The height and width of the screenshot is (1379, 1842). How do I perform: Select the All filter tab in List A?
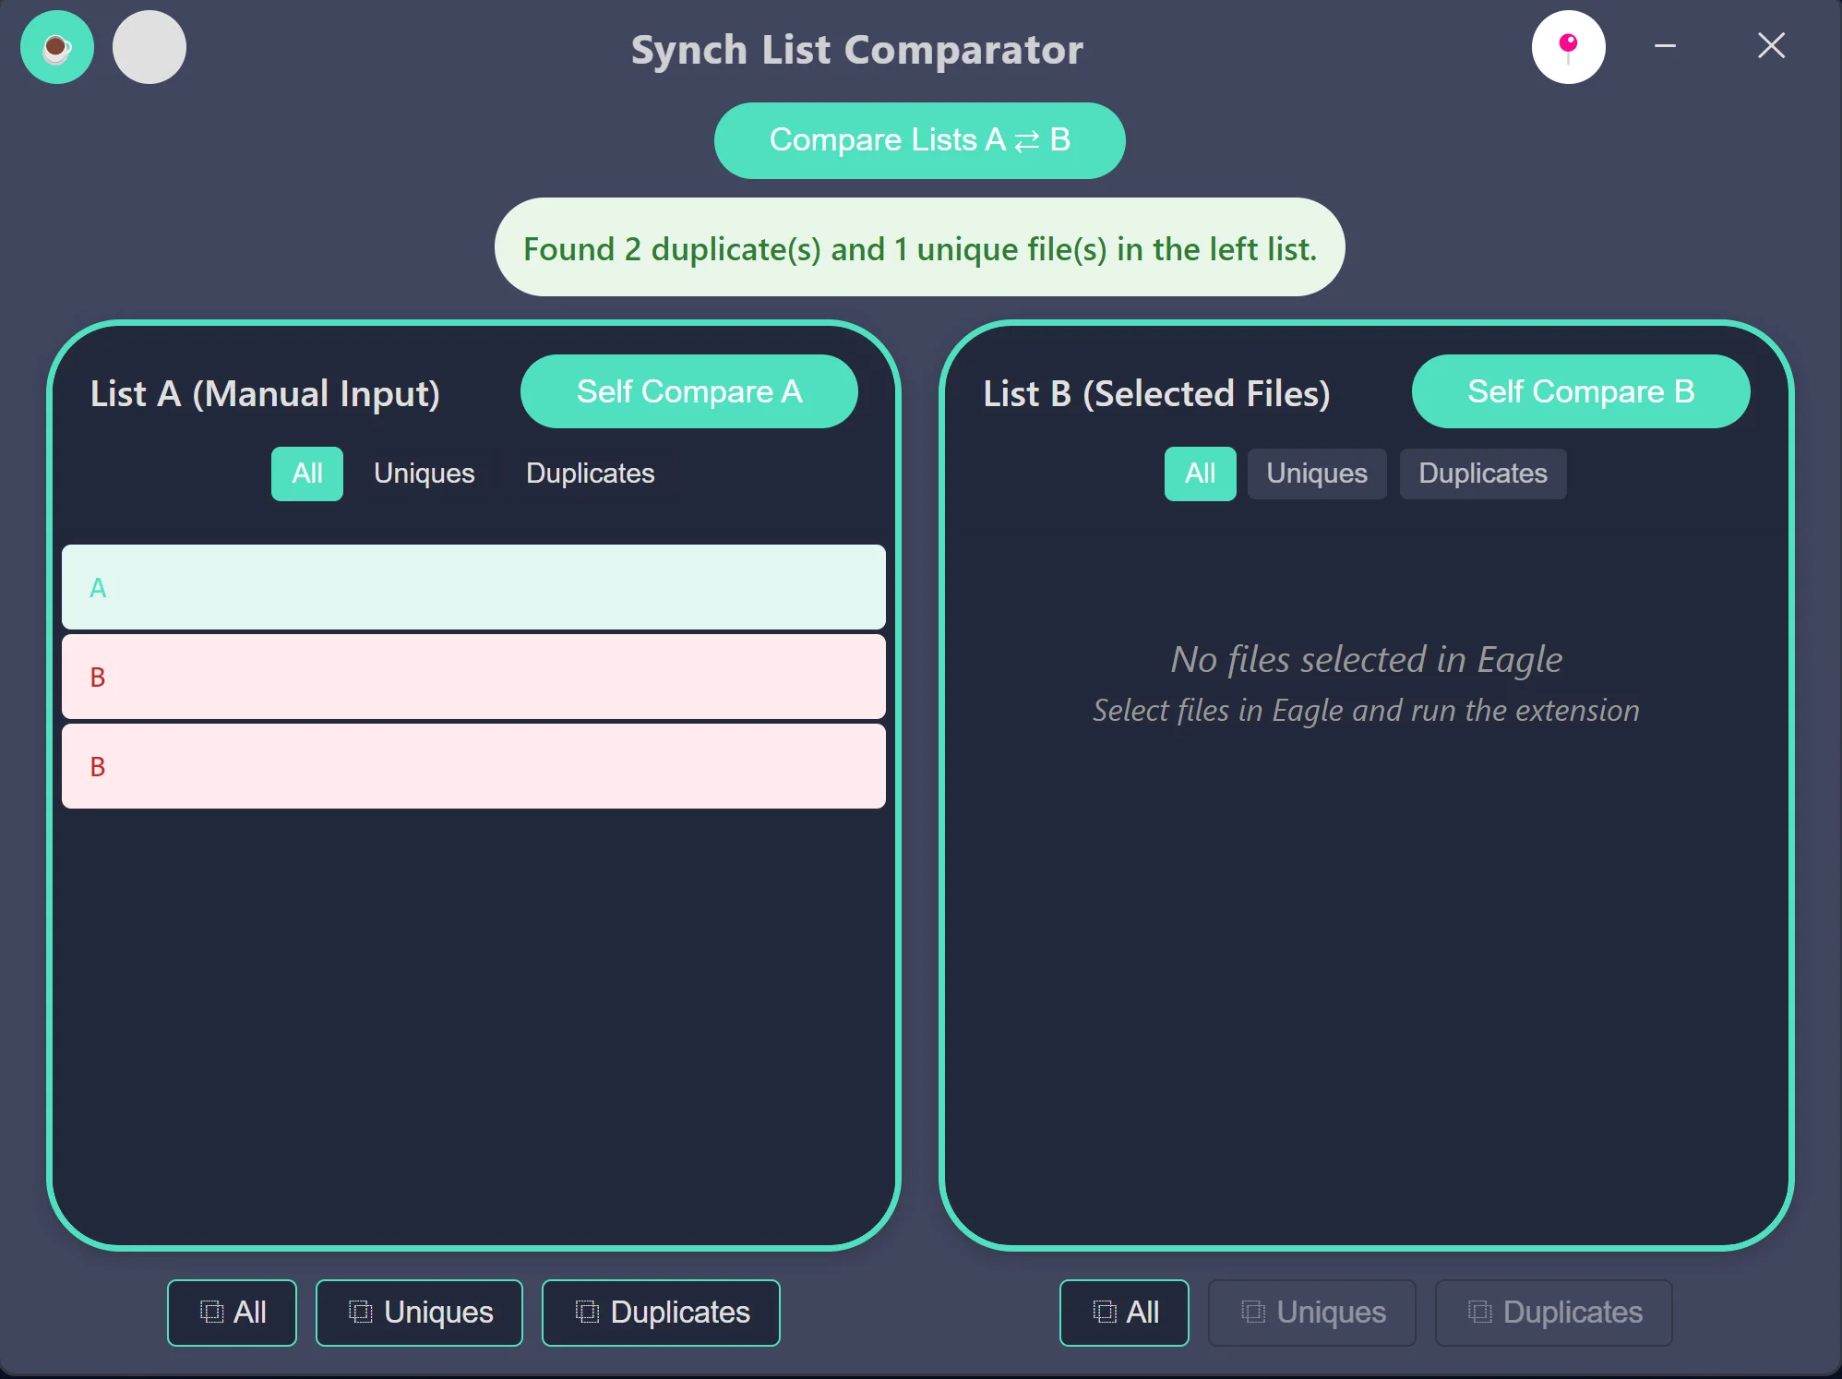click(306, 474)
